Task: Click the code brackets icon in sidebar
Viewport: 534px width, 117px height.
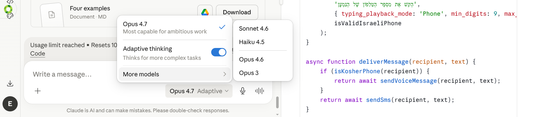Action: click(x=10, y=2)
